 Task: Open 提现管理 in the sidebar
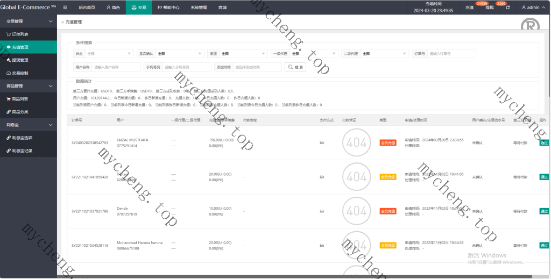pos(20,60)
